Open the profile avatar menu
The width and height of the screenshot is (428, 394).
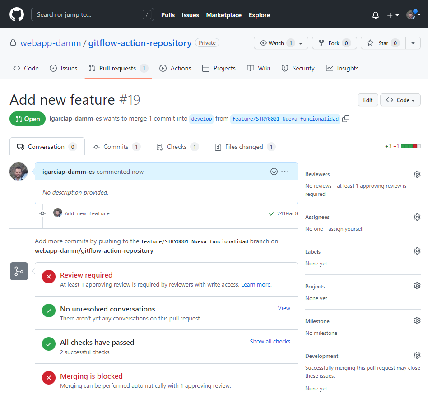coord(411,14)
